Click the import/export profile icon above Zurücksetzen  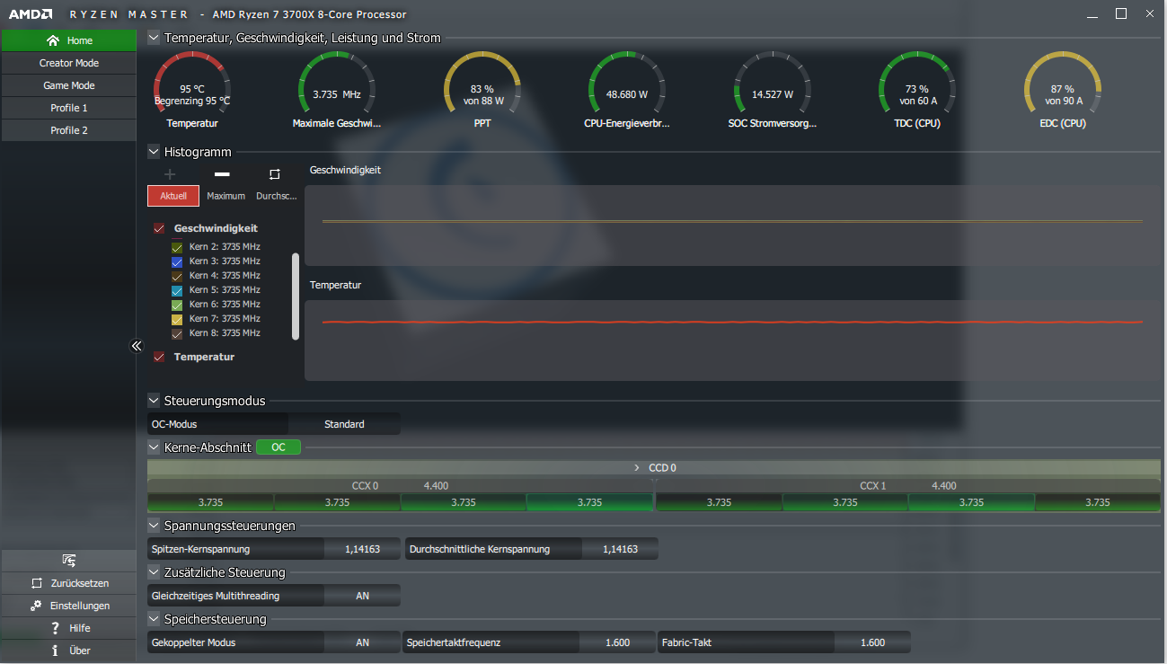68,561
